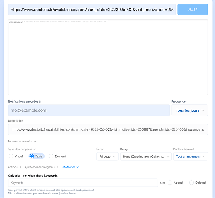Open the All page screen dropdown
Screen dimensions: 215x198
click(107, 156)
